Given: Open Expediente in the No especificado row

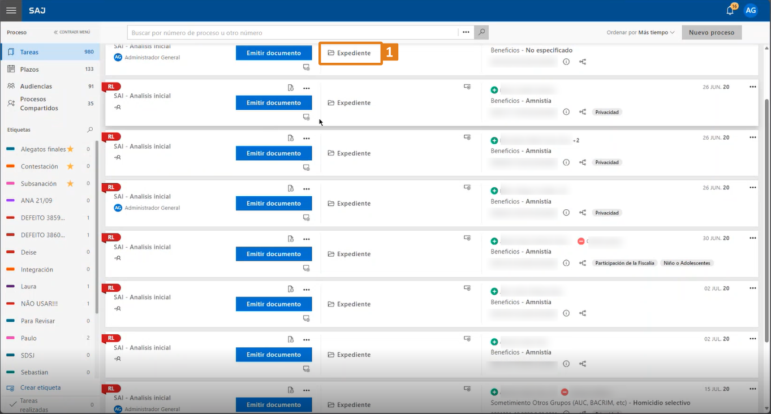Looking at the screenshot, I should [x=350, y=53].
